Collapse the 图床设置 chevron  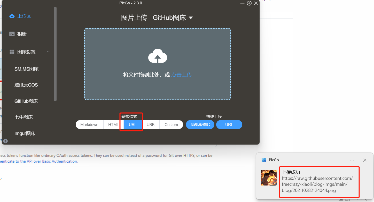pos(48,52)
